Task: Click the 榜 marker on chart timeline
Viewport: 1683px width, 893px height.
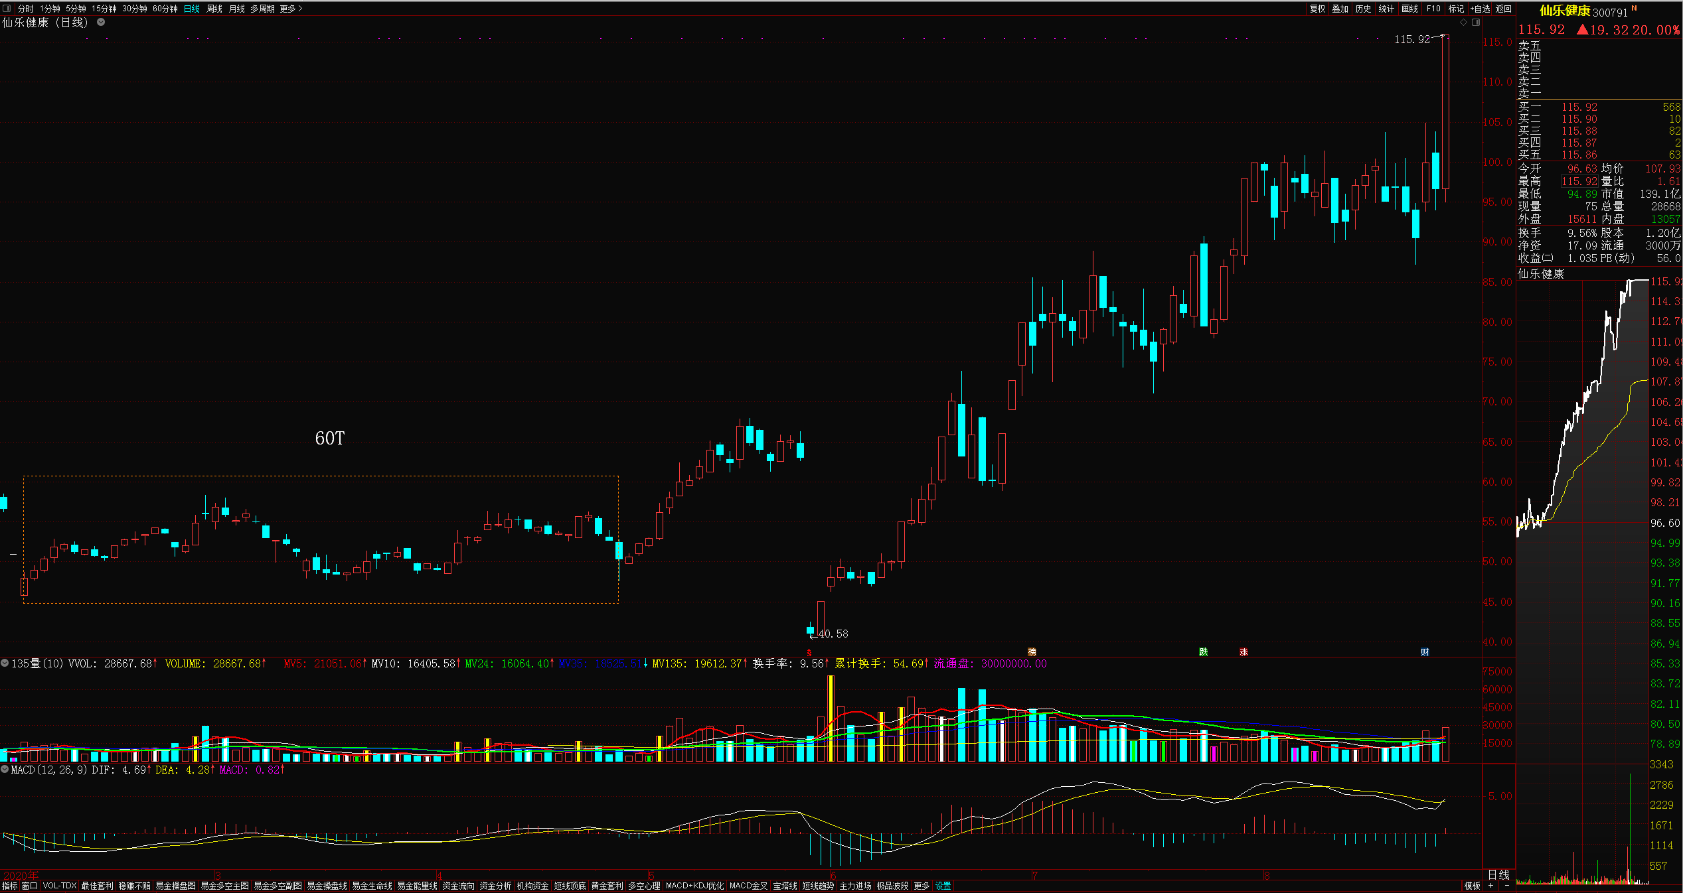Action: 1032,652
